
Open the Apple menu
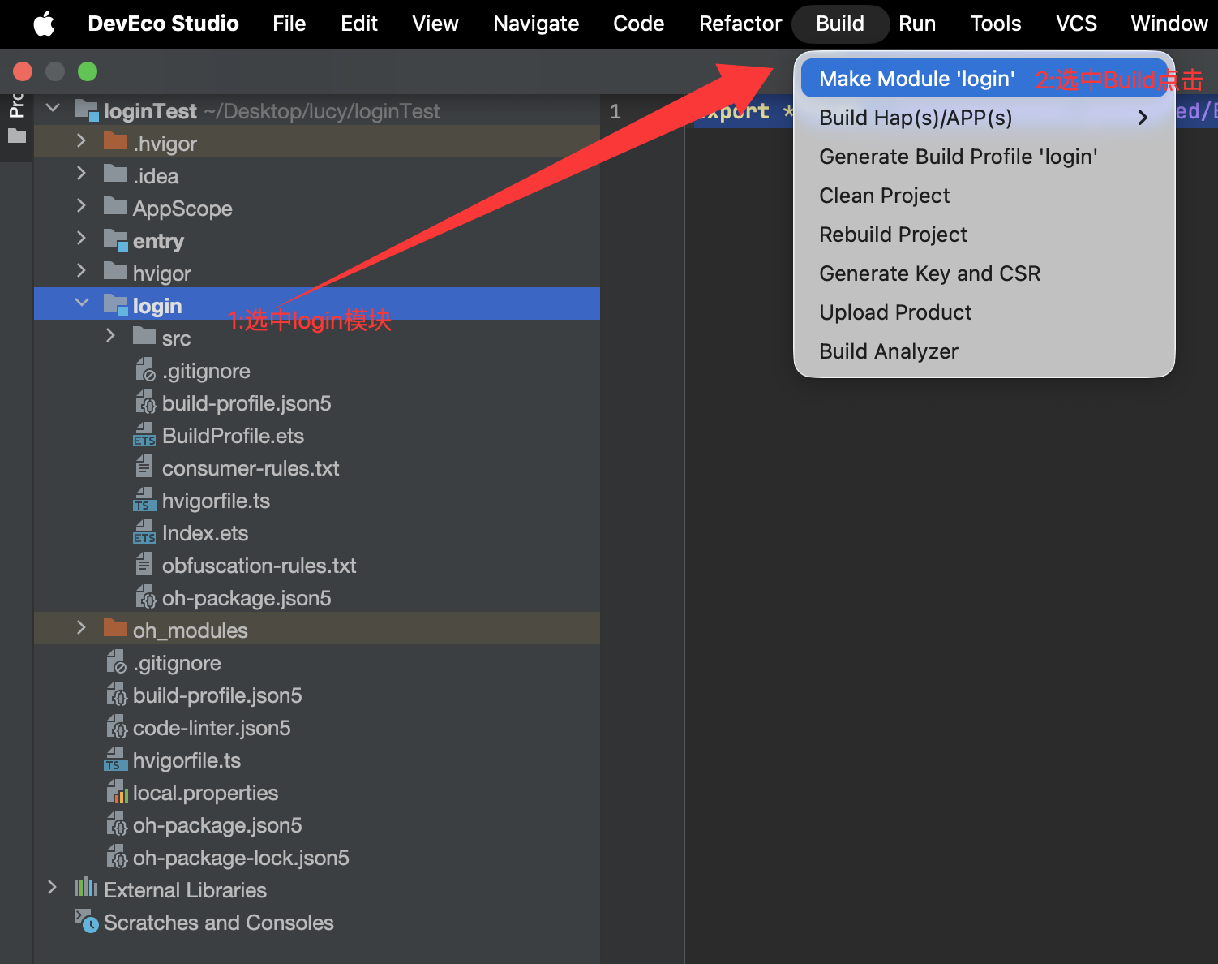coord(44,24)
